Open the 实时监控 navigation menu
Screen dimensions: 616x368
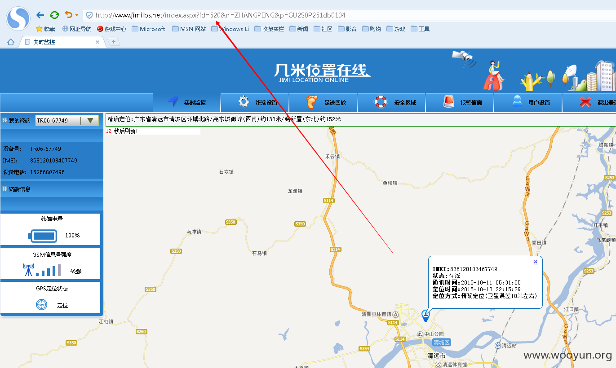coord(187,103)
